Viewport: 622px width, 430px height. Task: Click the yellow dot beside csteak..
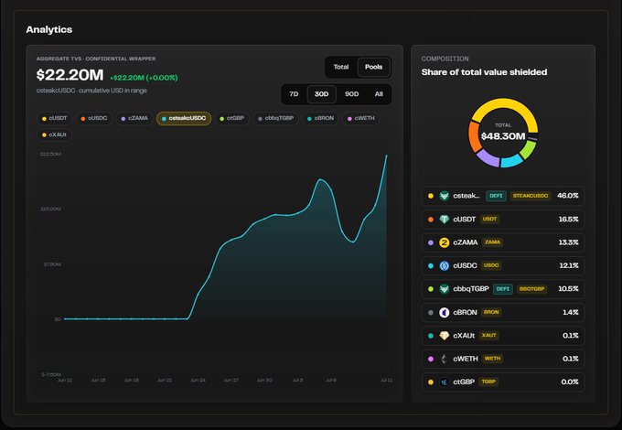click(431, 196)
